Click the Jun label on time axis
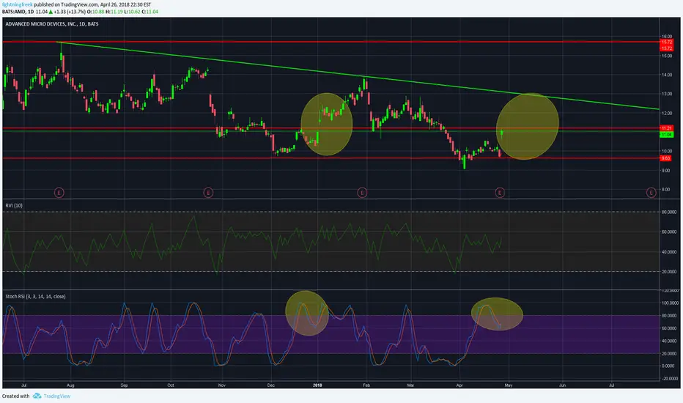Screen dimensions: 683x403 tap(562, 385)
